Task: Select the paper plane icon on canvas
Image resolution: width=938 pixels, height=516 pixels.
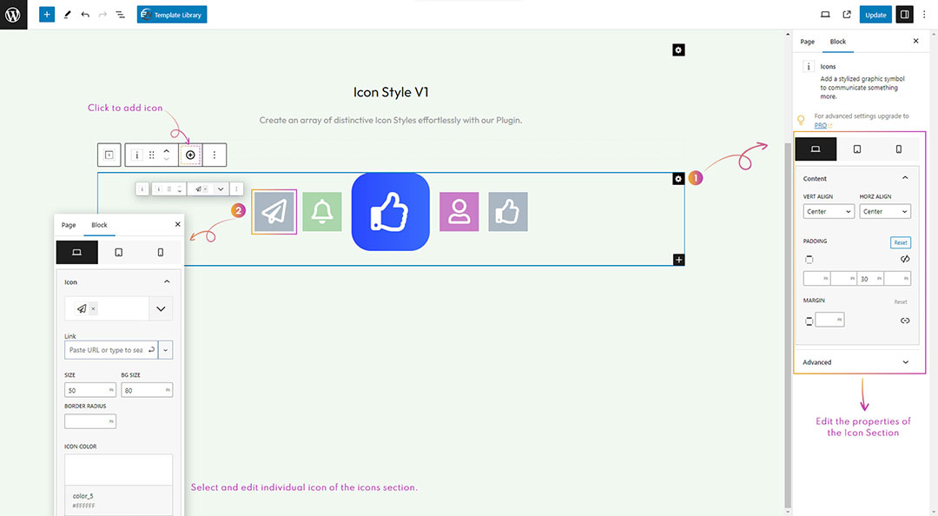Action: pyautogui.click(x=274, y=212)
